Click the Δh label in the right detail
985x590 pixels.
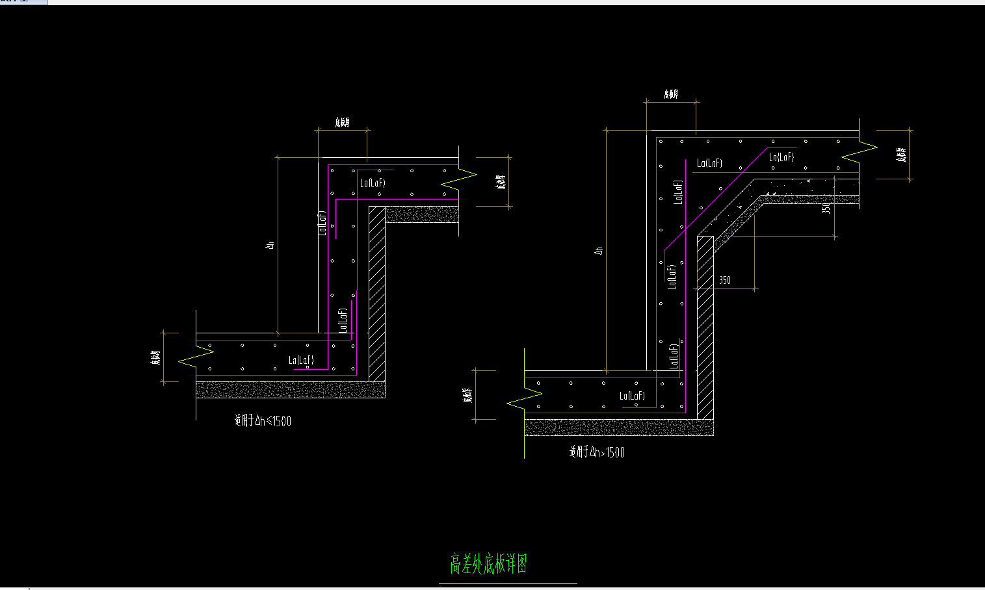tap(599, 250)
